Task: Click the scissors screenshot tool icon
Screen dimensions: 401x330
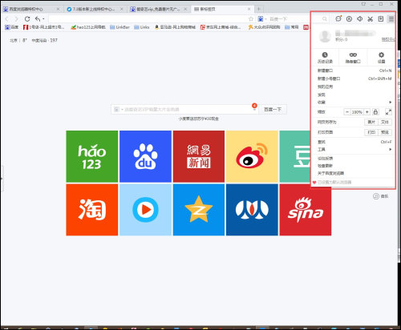Action: coord(371,19)
